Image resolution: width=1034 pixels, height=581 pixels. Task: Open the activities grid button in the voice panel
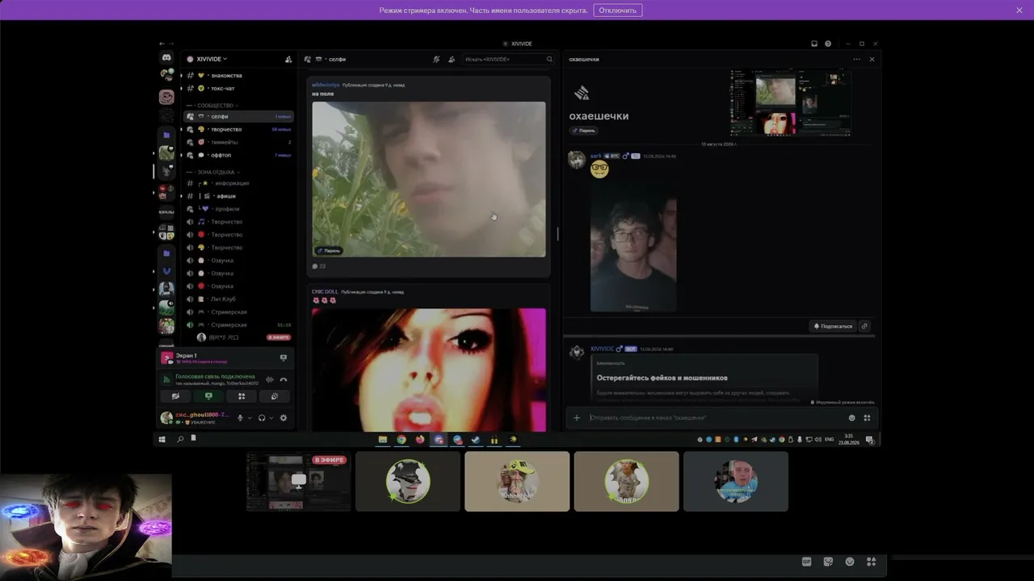(x=242, y=396)
